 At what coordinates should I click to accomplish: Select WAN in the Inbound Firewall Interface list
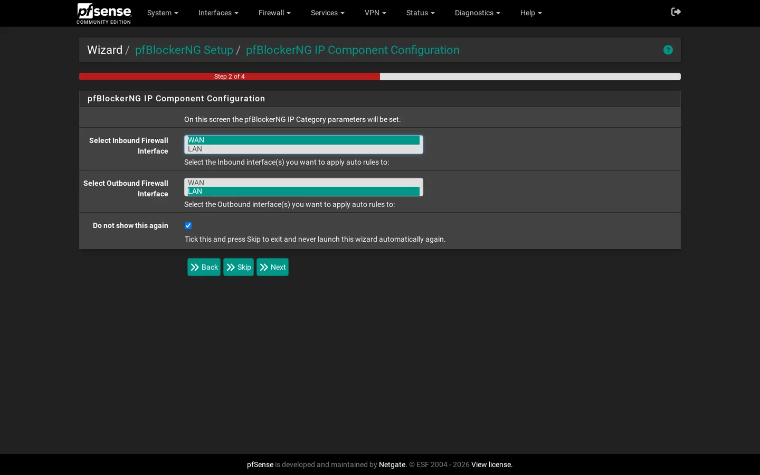tap(303, 140)
